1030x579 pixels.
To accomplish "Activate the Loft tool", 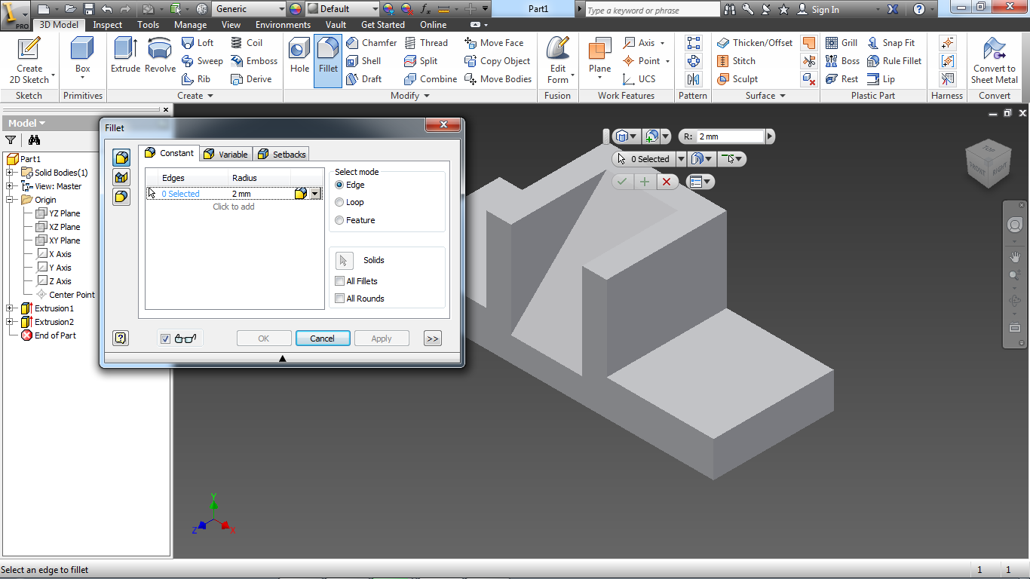I will tap(198, 43).
